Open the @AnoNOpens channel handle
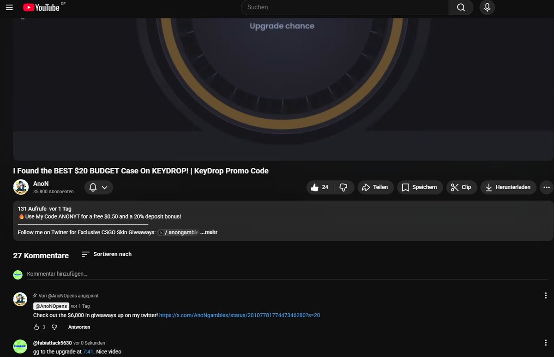Viewport: 554px width, 357px height. tap(51, 306)
